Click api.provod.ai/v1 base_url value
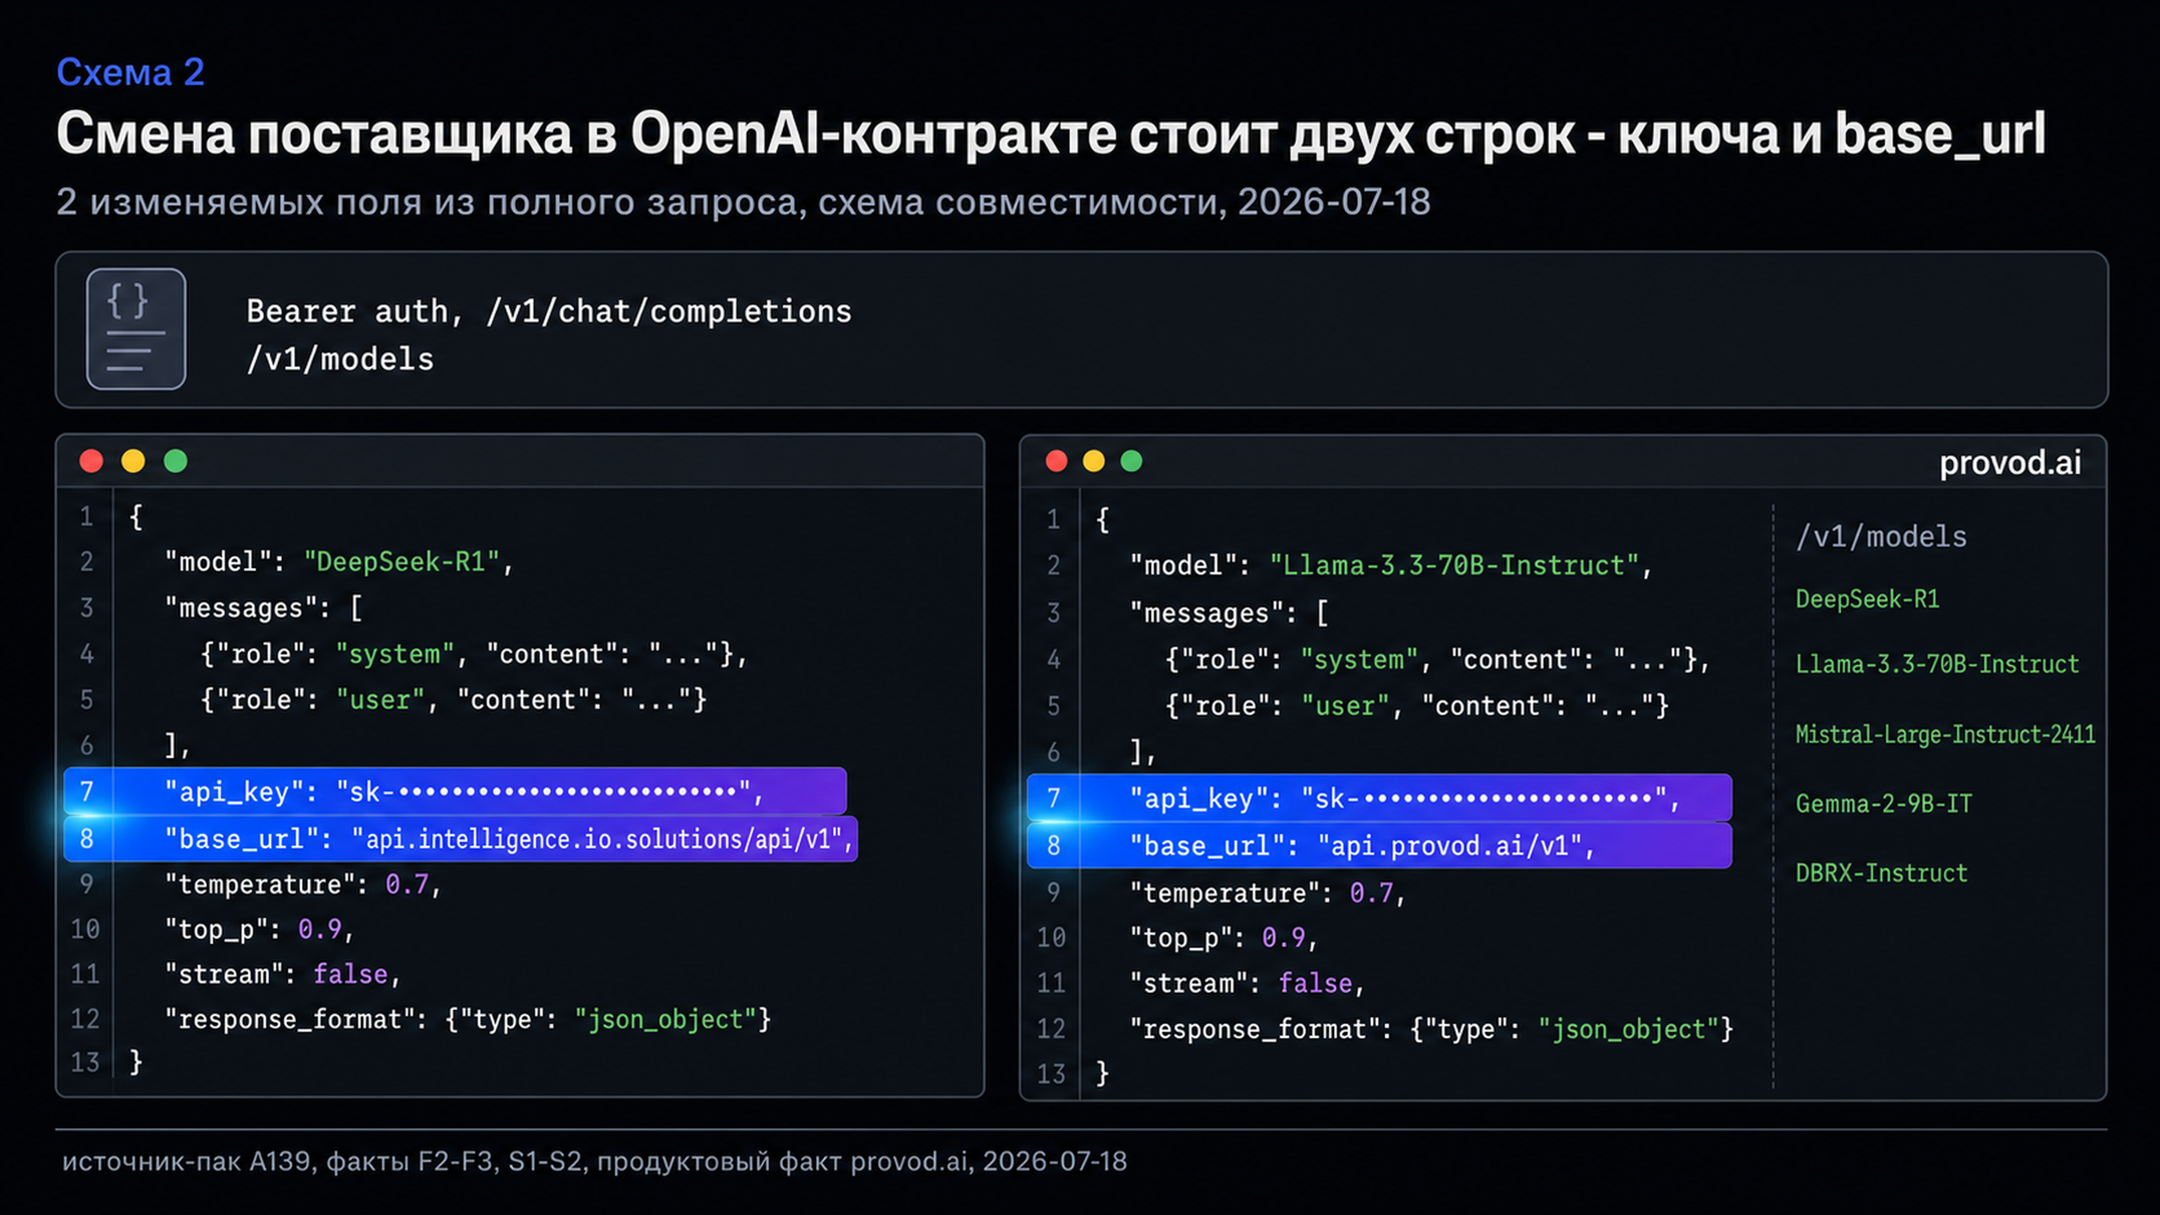2160x1215 pixels. pyautogui.click(x=1450, y=846)
